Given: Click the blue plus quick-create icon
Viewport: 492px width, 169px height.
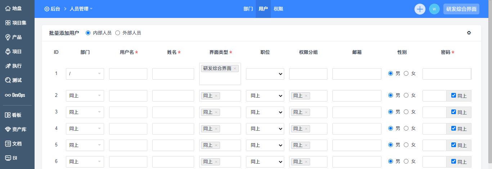Looking at the screenshot, I should tap(420, 9).
